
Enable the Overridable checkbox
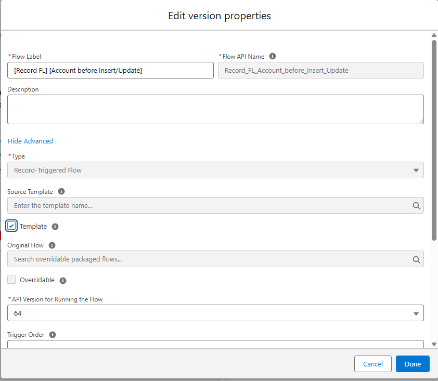pyautogui.click(x=11, y=280)
